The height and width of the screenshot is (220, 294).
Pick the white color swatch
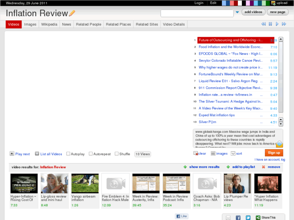pyautogui.click(x=240, y=3)
